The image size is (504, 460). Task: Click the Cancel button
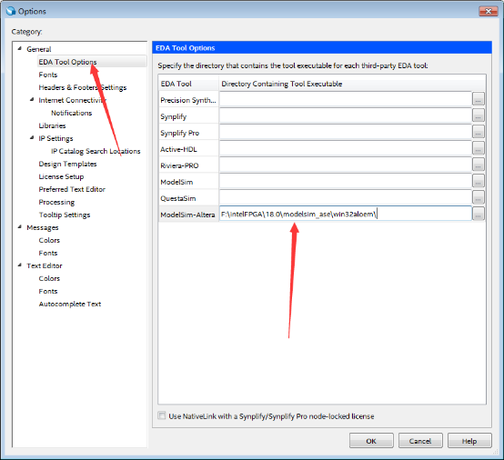[420, 441]
